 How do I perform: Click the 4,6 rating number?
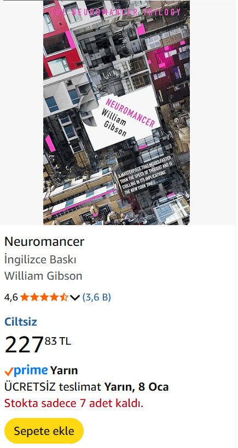pyautogui.click(x=11, y=298)
